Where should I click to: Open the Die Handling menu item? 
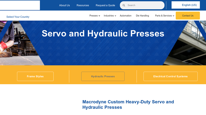coord(142,16)
